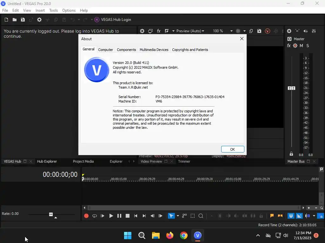Open the Help menu

[84, 10]
